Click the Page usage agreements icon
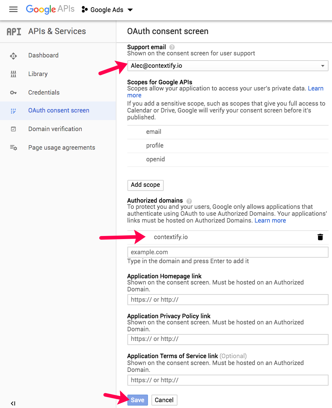The width and height of the screenshot is (332, 408). pos(13,148)
